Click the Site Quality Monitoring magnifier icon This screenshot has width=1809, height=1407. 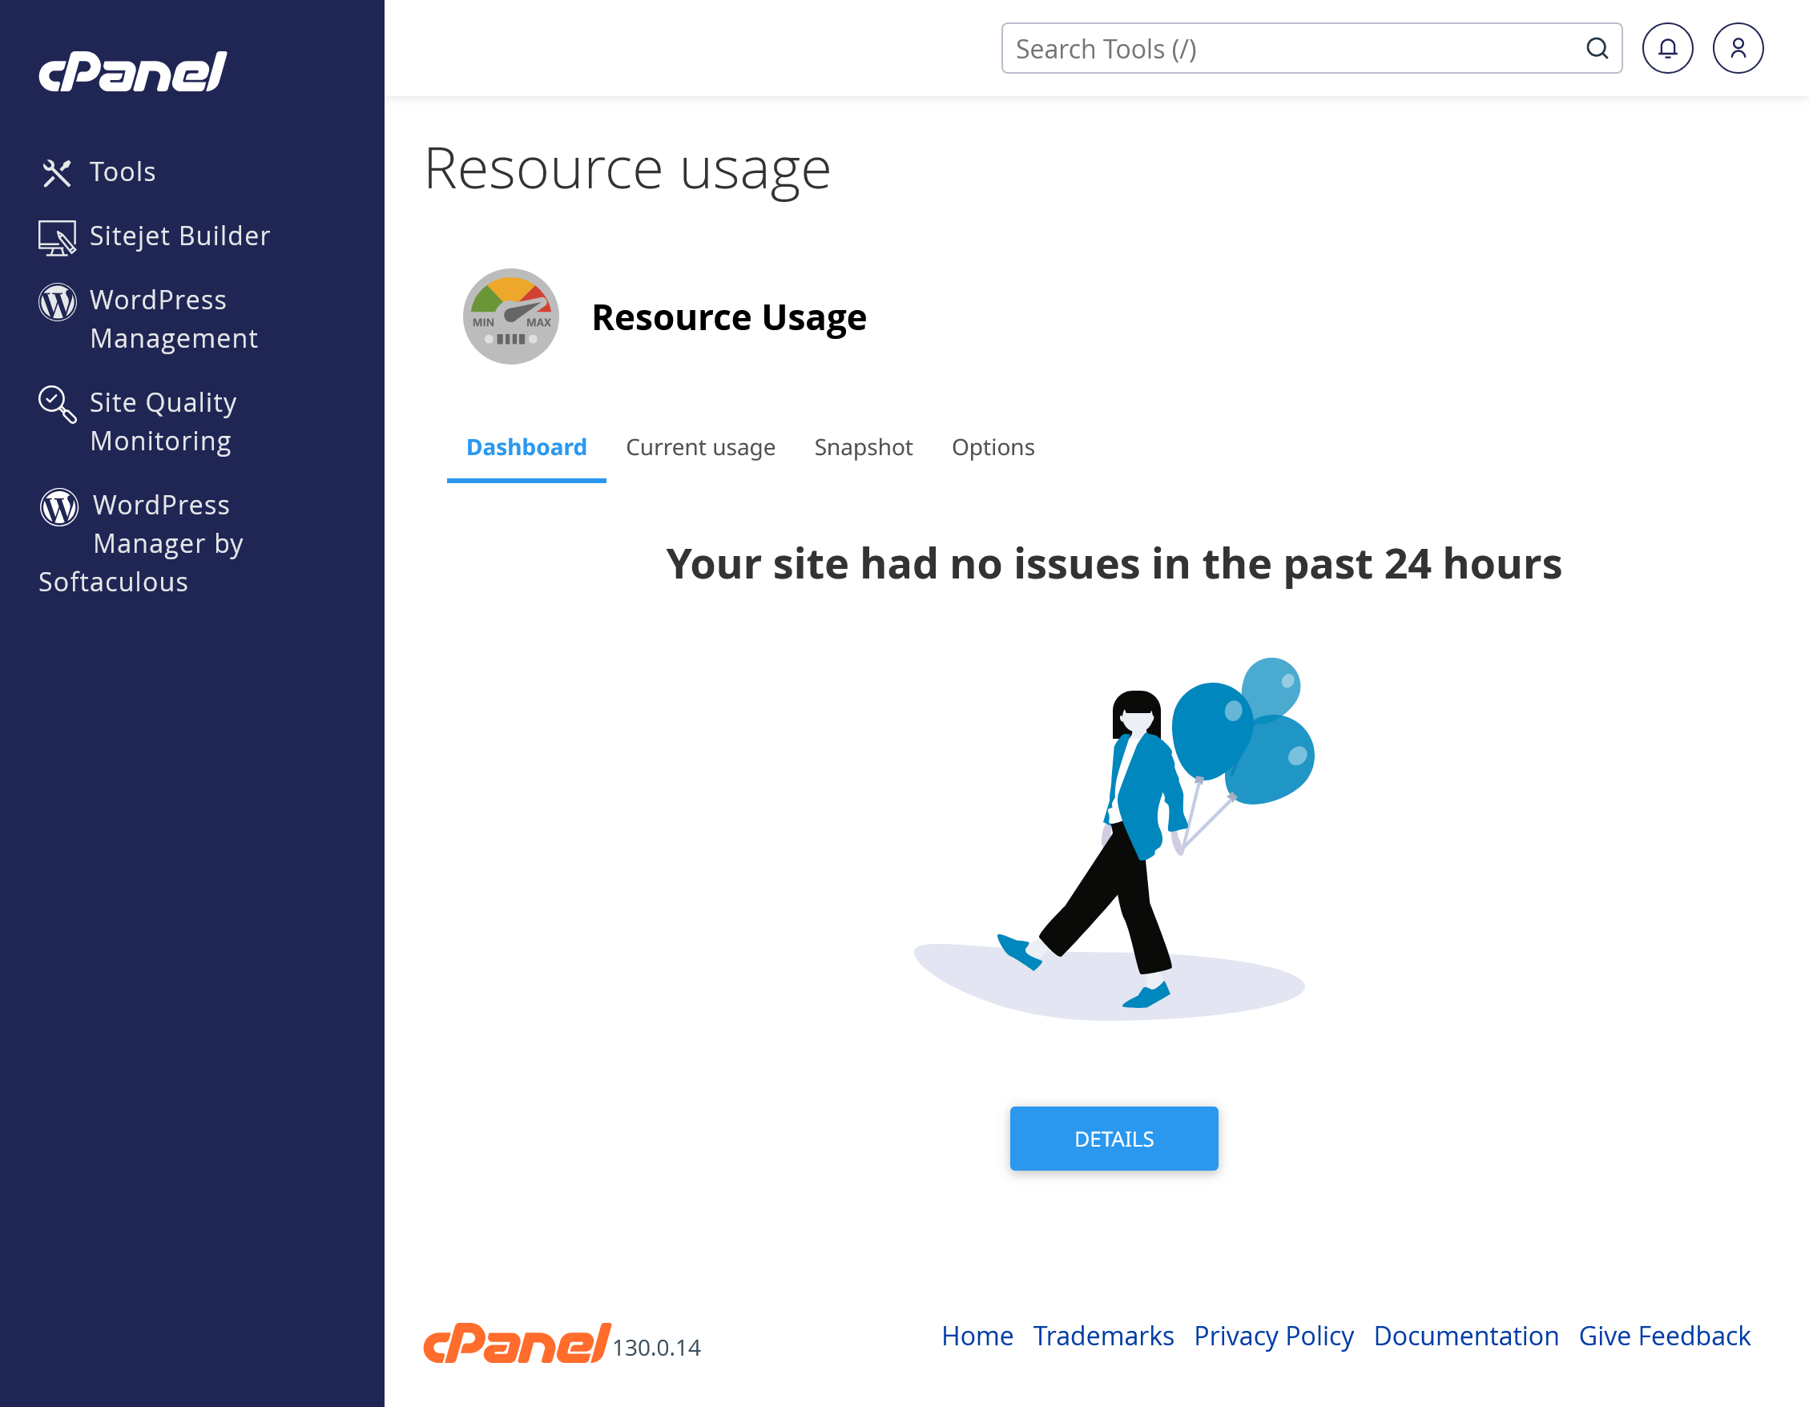click(x=57, y=404)
